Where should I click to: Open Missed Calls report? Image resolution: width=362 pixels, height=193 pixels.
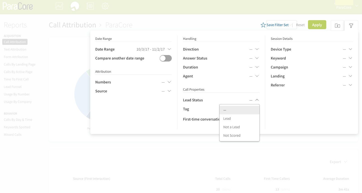tap(12, 134)
